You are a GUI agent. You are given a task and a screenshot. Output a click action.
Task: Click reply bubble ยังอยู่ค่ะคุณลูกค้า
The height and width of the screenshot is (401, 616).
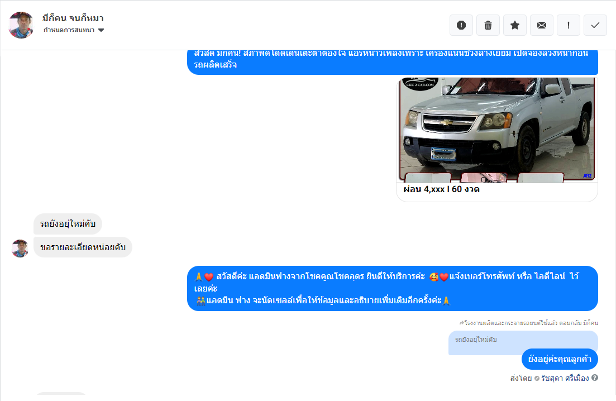click(560, 359)
